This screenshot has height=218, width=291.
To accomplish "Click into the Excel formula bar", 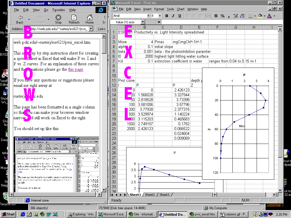I will point(222,22).
